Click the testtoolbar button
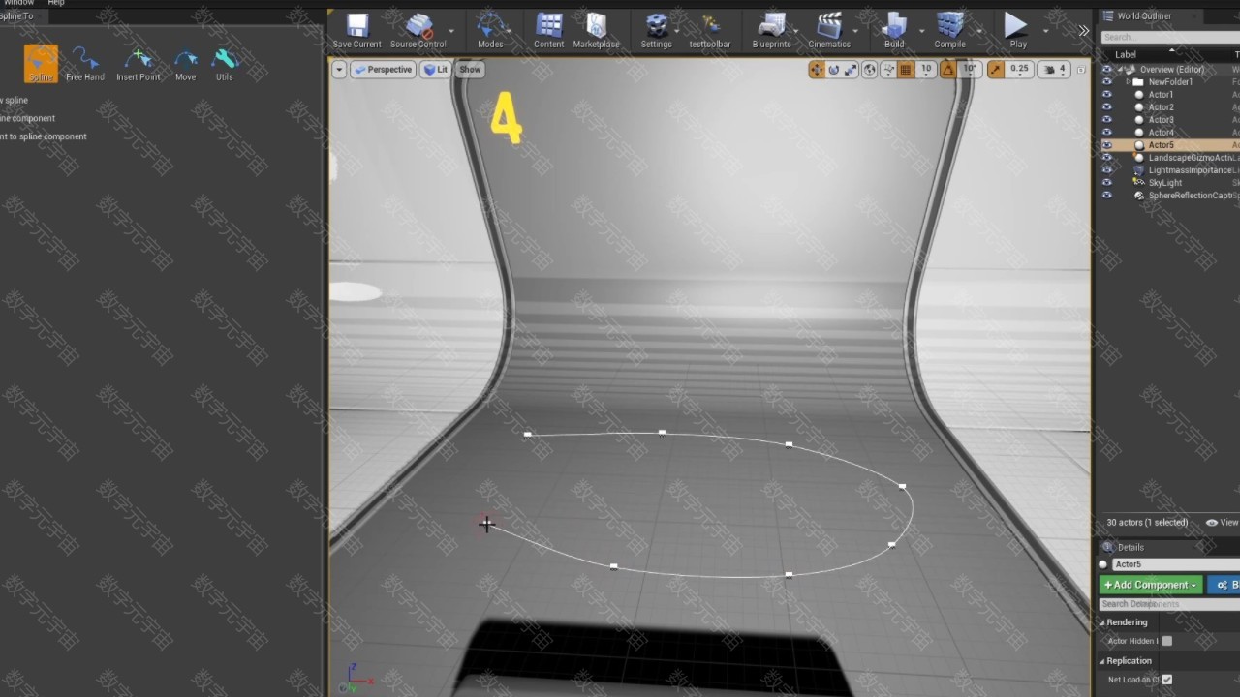 coord(710,31)
